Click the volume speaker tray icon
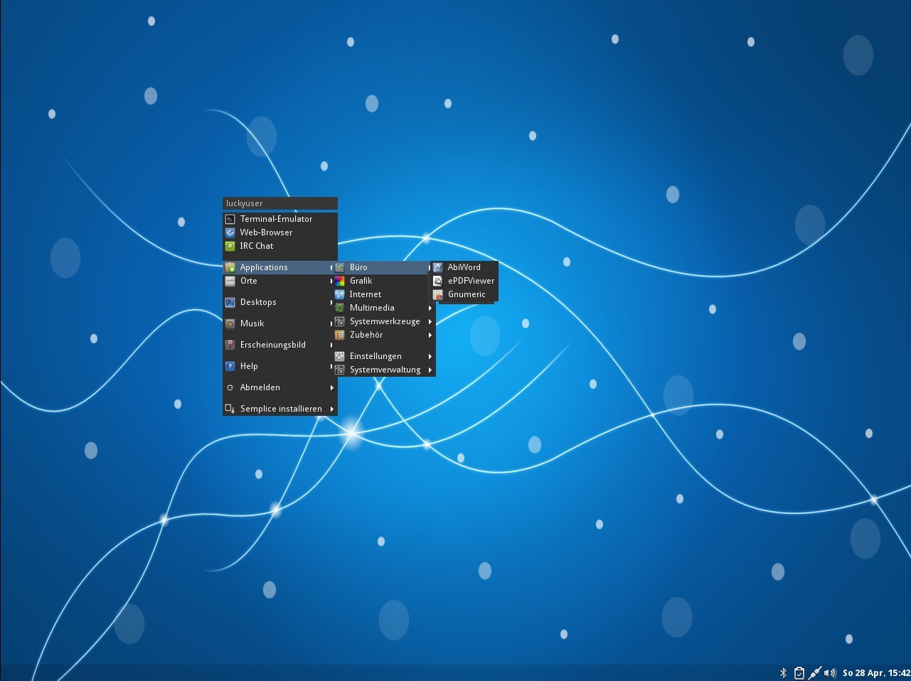911x681 pixels. [x=830, y=672]
